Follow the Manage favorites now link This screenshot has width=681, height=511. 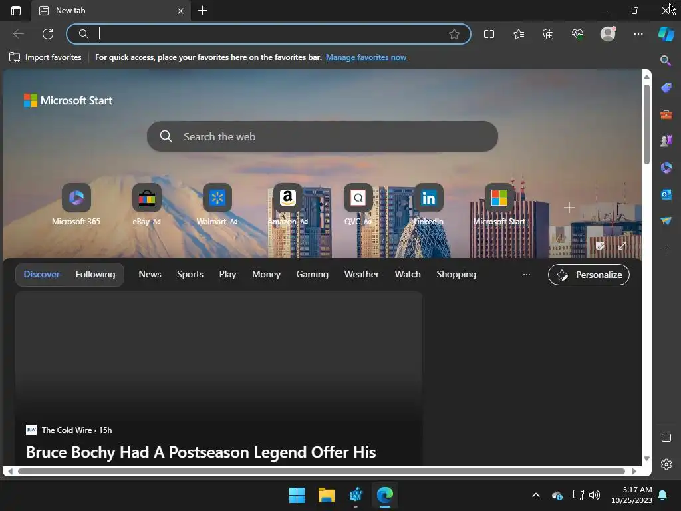pos(366,57)
